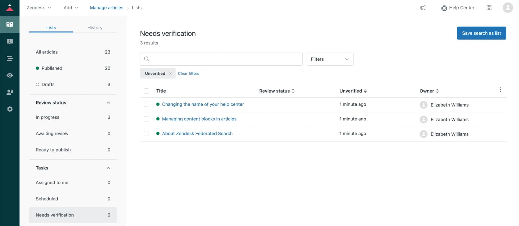Select the Lists tab
This screenshot has width=519, height=226.
[x=51, y=28]
